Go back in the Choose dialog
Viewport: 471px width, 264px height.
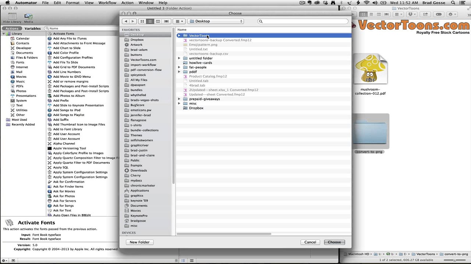[125, 21]
